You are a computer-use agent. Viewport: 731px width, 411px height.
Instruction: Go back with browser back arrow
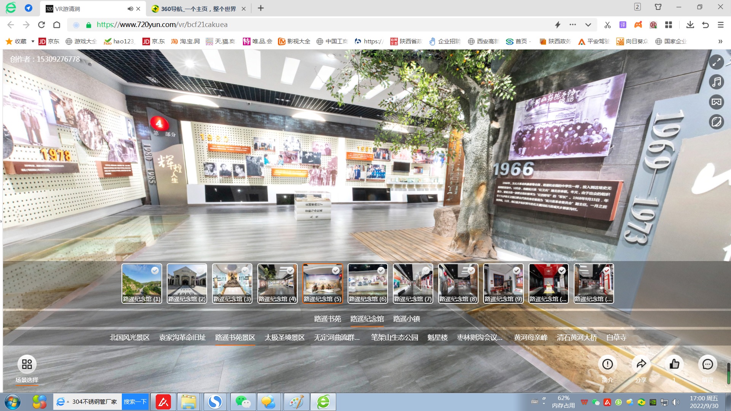[x=11, y=25]
